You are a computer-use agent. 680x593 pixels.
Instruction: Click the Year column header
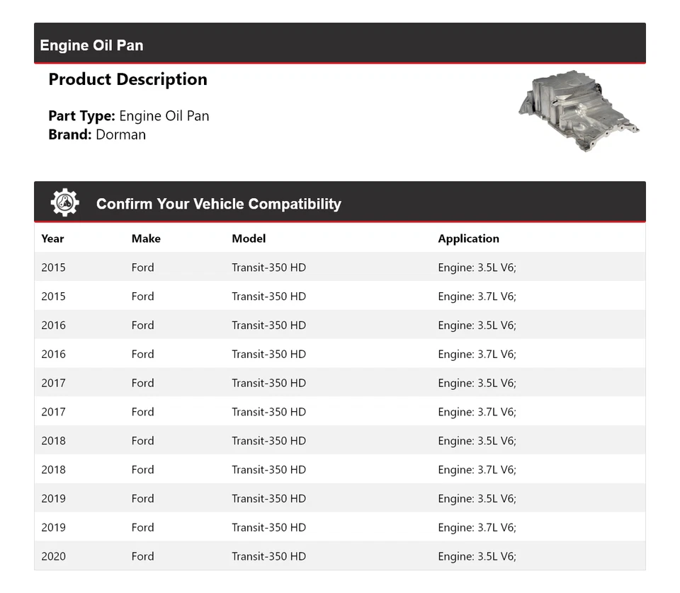click(x=52, y=238)
